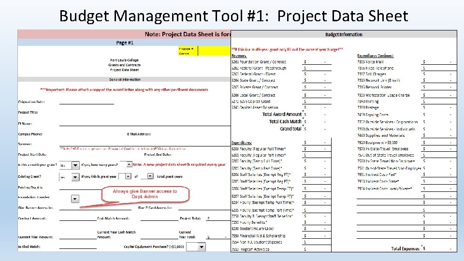Click the Grand total value cell

coord(317,129)
